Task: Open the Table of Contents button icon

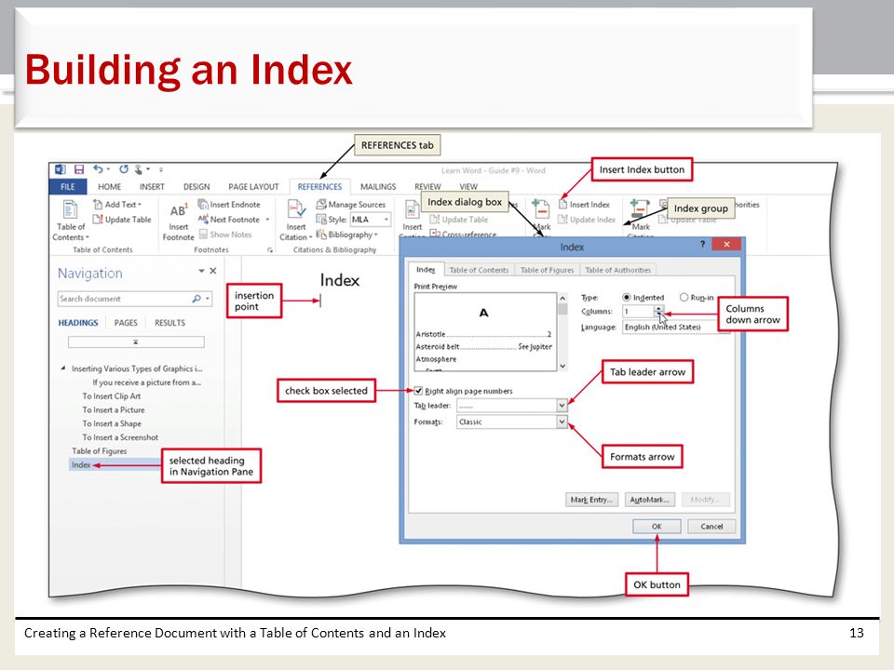Action: (70, 209)
